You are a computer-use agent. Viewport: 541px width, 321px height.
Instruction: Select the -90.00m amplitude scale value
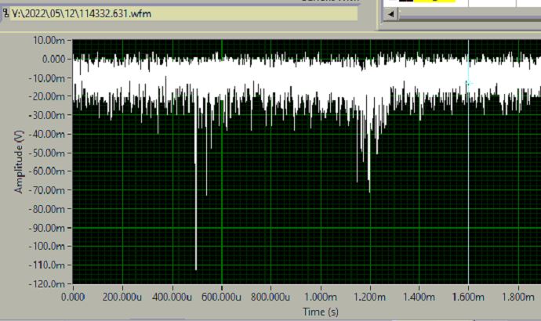click(x=47, y=228)
